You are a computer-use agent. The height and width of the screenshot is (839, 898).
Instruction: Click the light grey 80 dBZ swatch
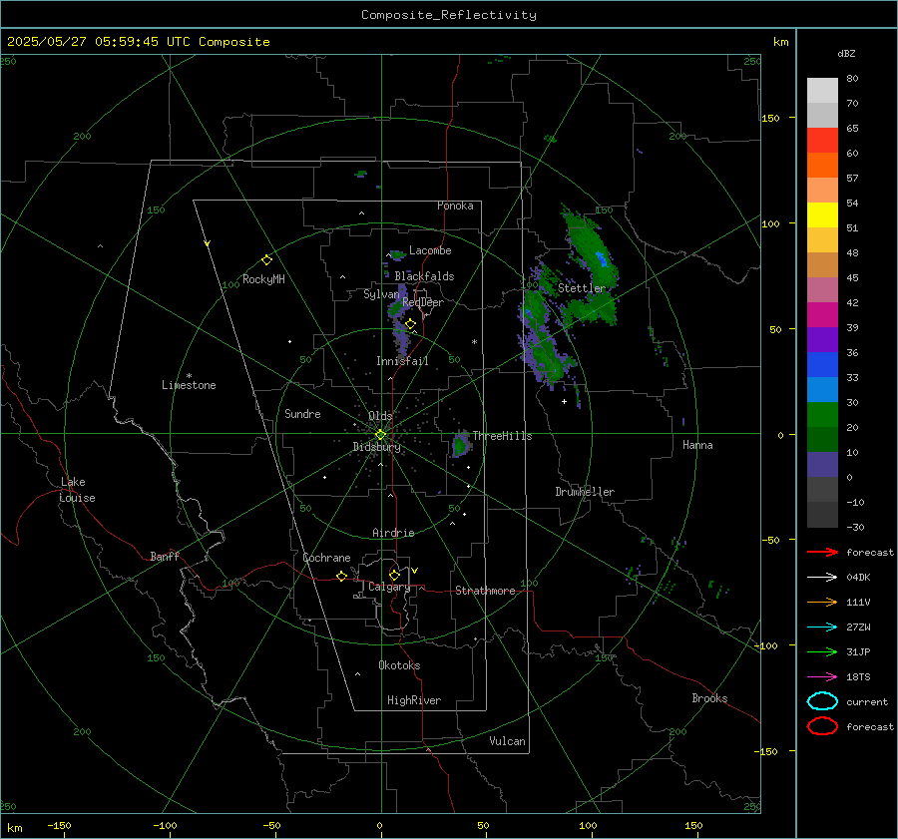pyautogui.click(x=822, y=90)
